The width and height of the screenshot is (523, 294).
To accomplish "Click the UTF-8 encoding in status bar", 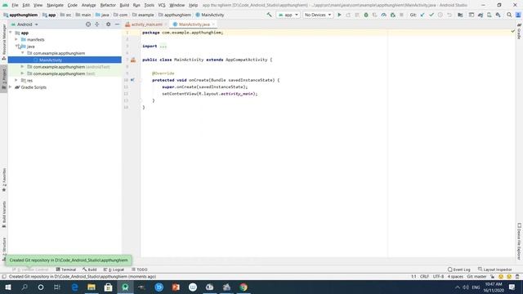I will [438, 277].
